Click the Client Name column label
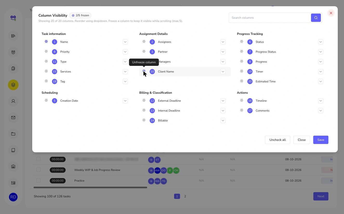 (166, 72)
